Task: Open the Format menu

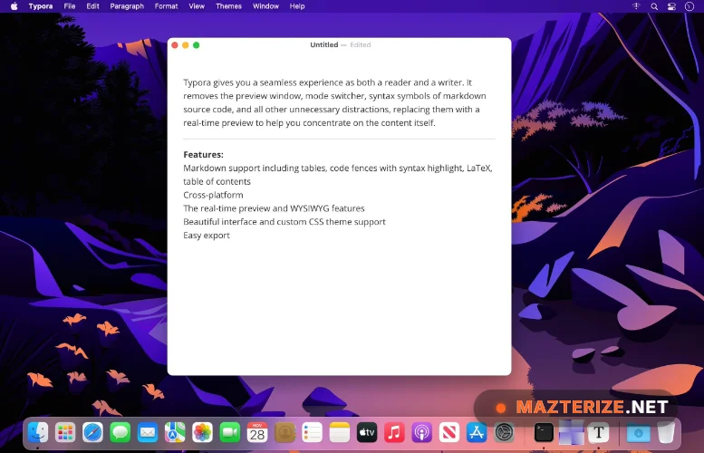Action: [166, 6]
